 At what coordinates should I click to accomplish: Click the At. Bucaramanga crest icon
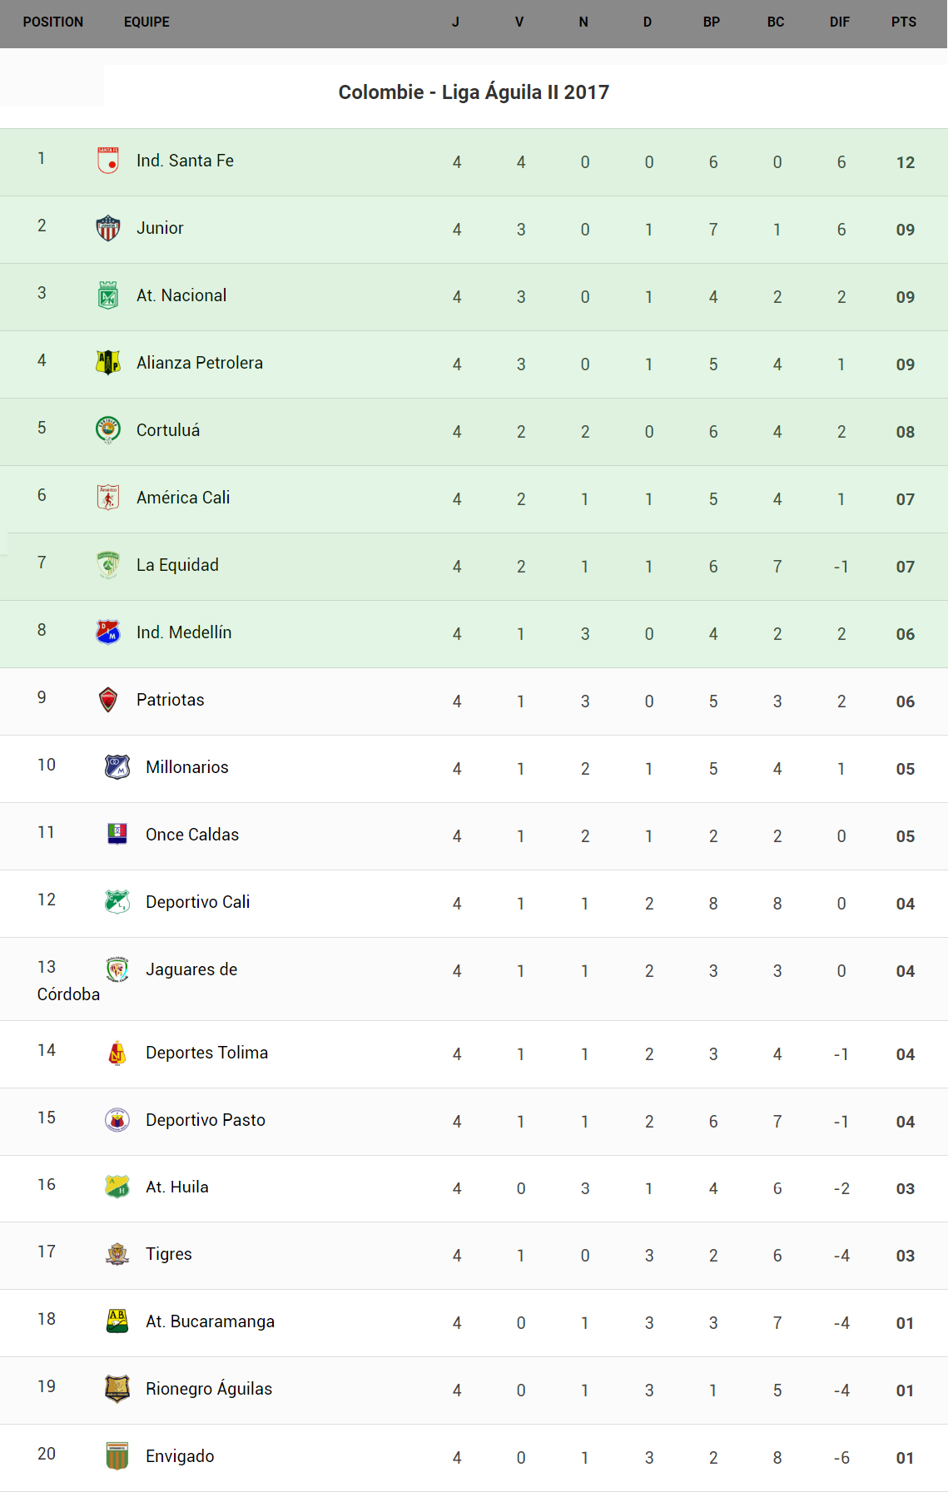117,1321
